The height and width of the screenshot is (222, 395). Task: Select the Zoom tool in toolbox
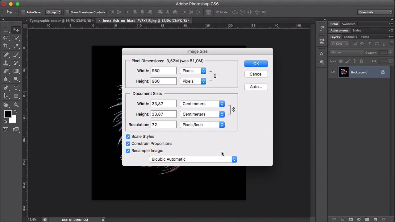click(16, 105)
